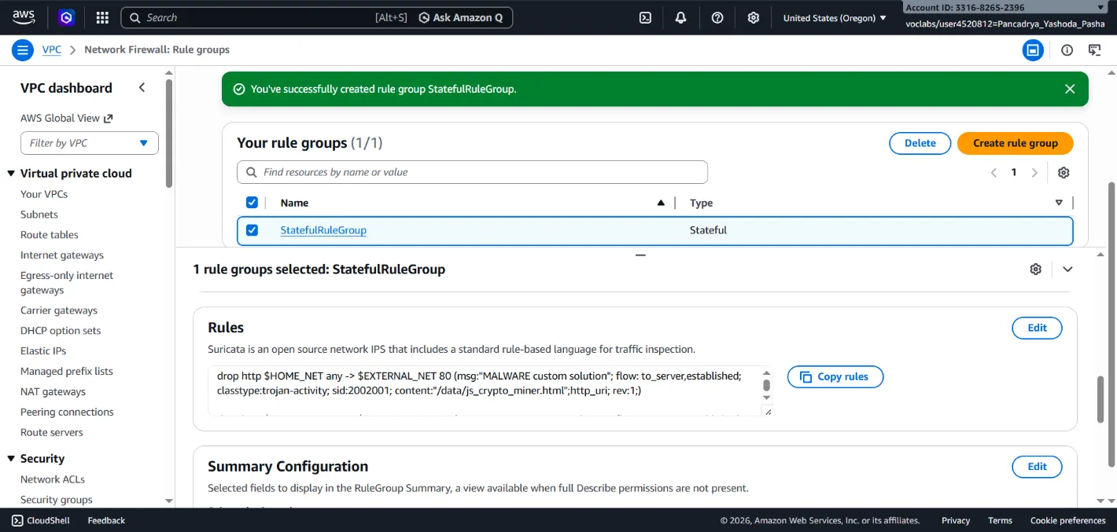Collapse the split panel with chevron
This screenshot has width=1117, height=532.
coord(1067,269)
